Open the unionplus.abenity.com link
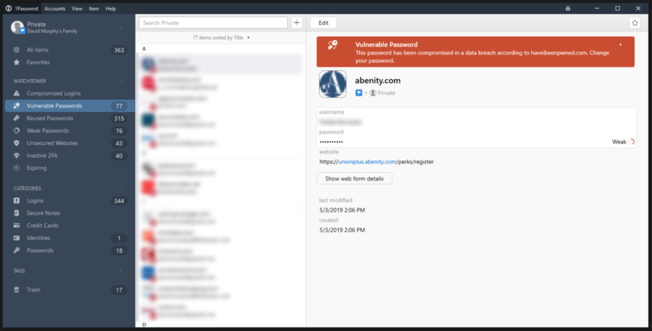 pyautogui.click(x=367, y=161)
